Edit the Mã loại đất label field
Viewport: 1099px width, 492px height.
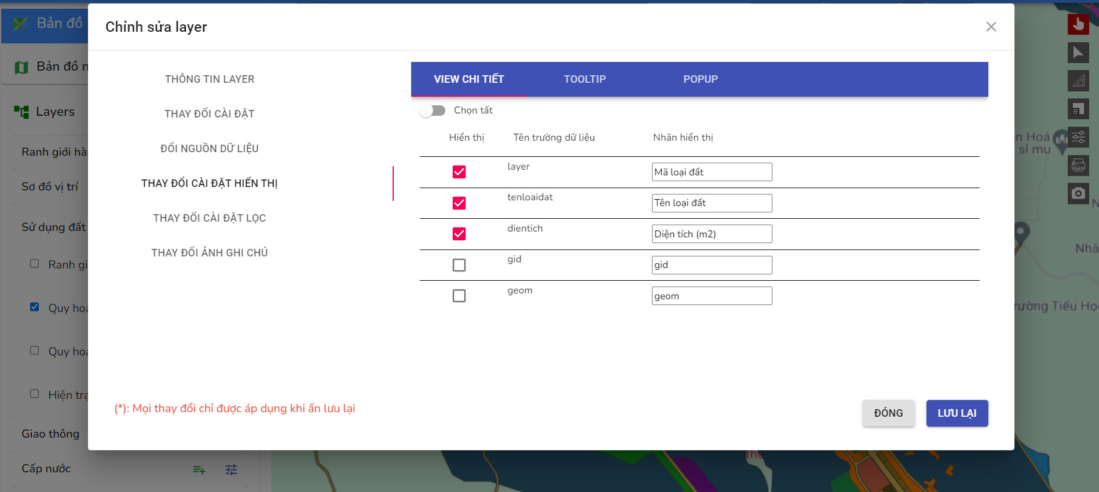(x=712, y=172)
